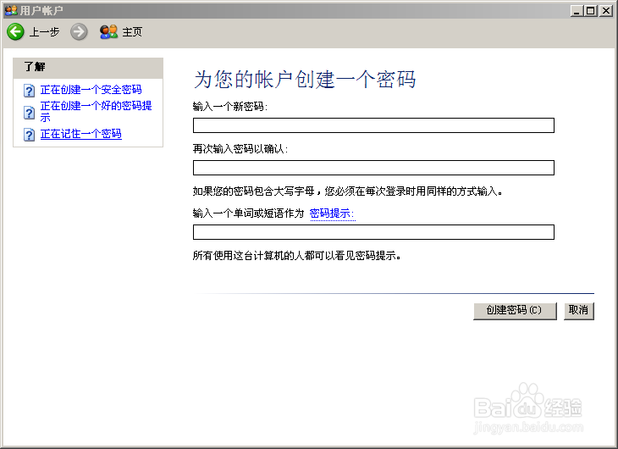Open the 正在创建一个好的密码提示 link
The height and width of the screenshot is (449, 618).
pos(96,111)
